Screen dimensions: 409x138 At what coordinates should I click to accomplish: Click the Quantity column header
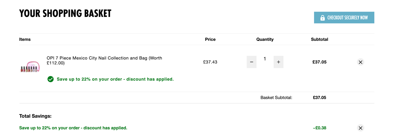[265, 39]
